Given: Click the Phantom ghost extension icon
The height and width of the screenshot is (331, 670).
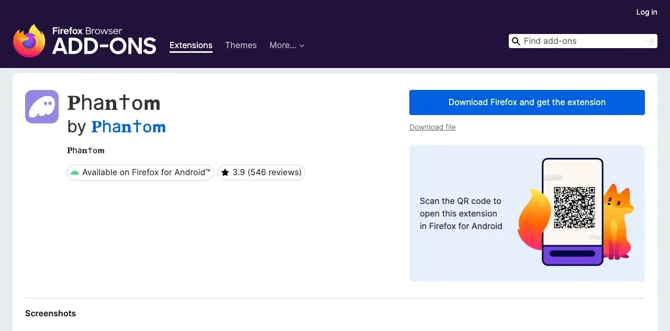Looking at the screenshot, I should click(x=42, y=107).
